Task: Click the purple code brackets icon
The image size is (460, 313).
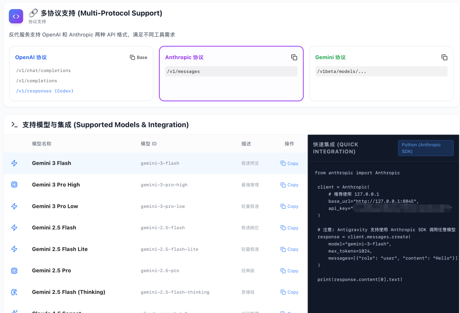Action: [16, 17]
